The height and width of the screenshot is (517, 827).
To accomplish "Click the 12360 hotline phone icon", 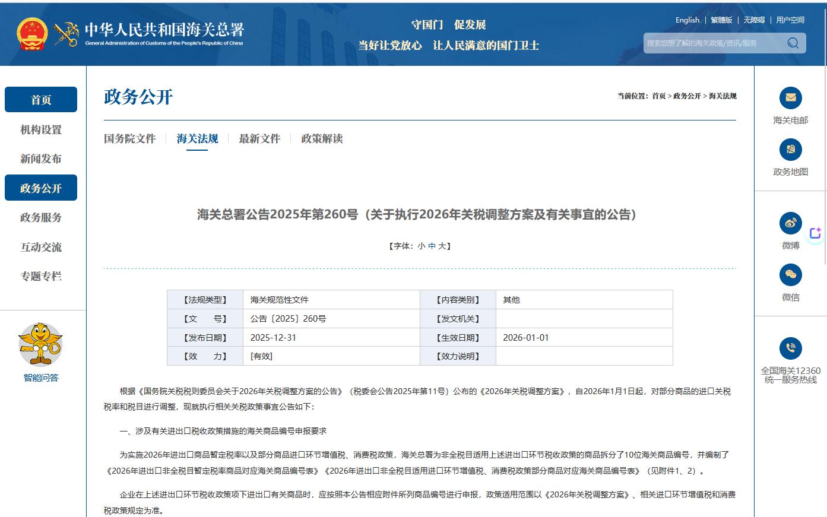I will tap(790, 348).
